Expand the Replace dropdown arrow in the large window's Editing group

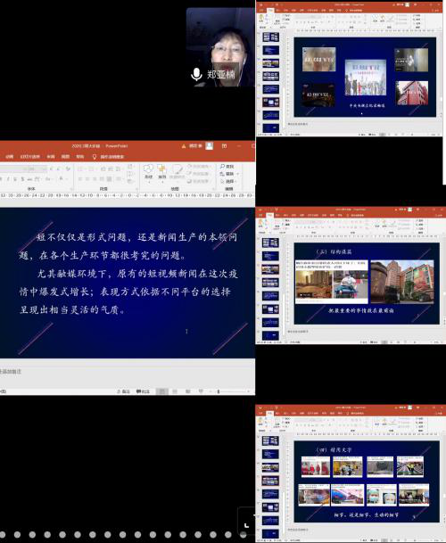coord(238,174)
